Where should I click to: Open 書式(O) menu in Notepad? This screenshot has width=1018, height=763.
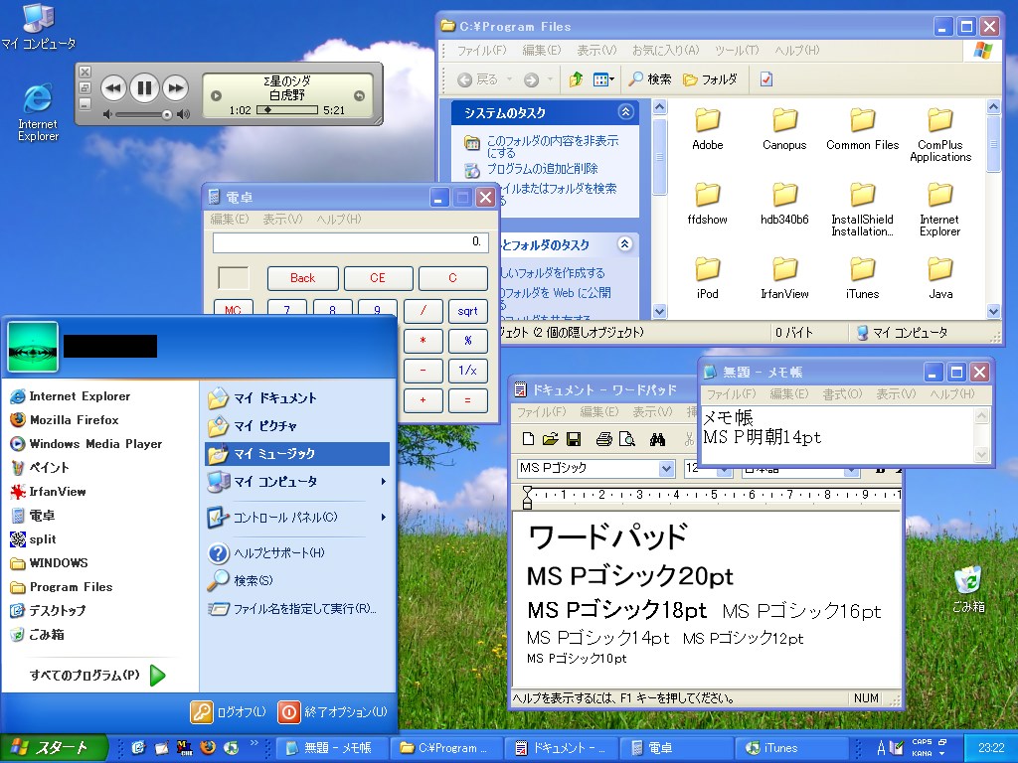coord(842,393)
